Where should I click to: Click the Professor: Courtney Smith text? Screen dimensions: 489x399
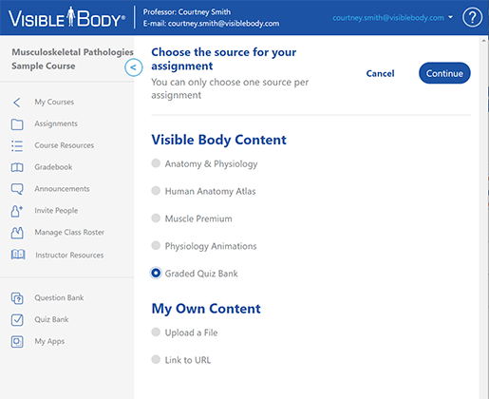[x=187, y=12]
